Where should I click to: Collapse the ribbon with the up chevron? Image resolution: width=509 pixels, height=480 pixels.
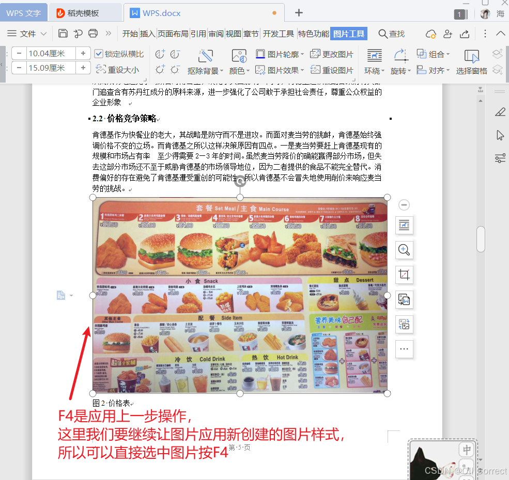tap(501, 34)
